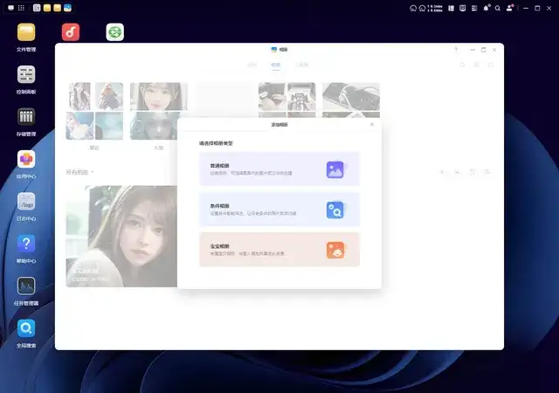Click the blue magnifier icon of 条件相册
The height and width of the screenshot is (393, 559).
pos(335,210)
